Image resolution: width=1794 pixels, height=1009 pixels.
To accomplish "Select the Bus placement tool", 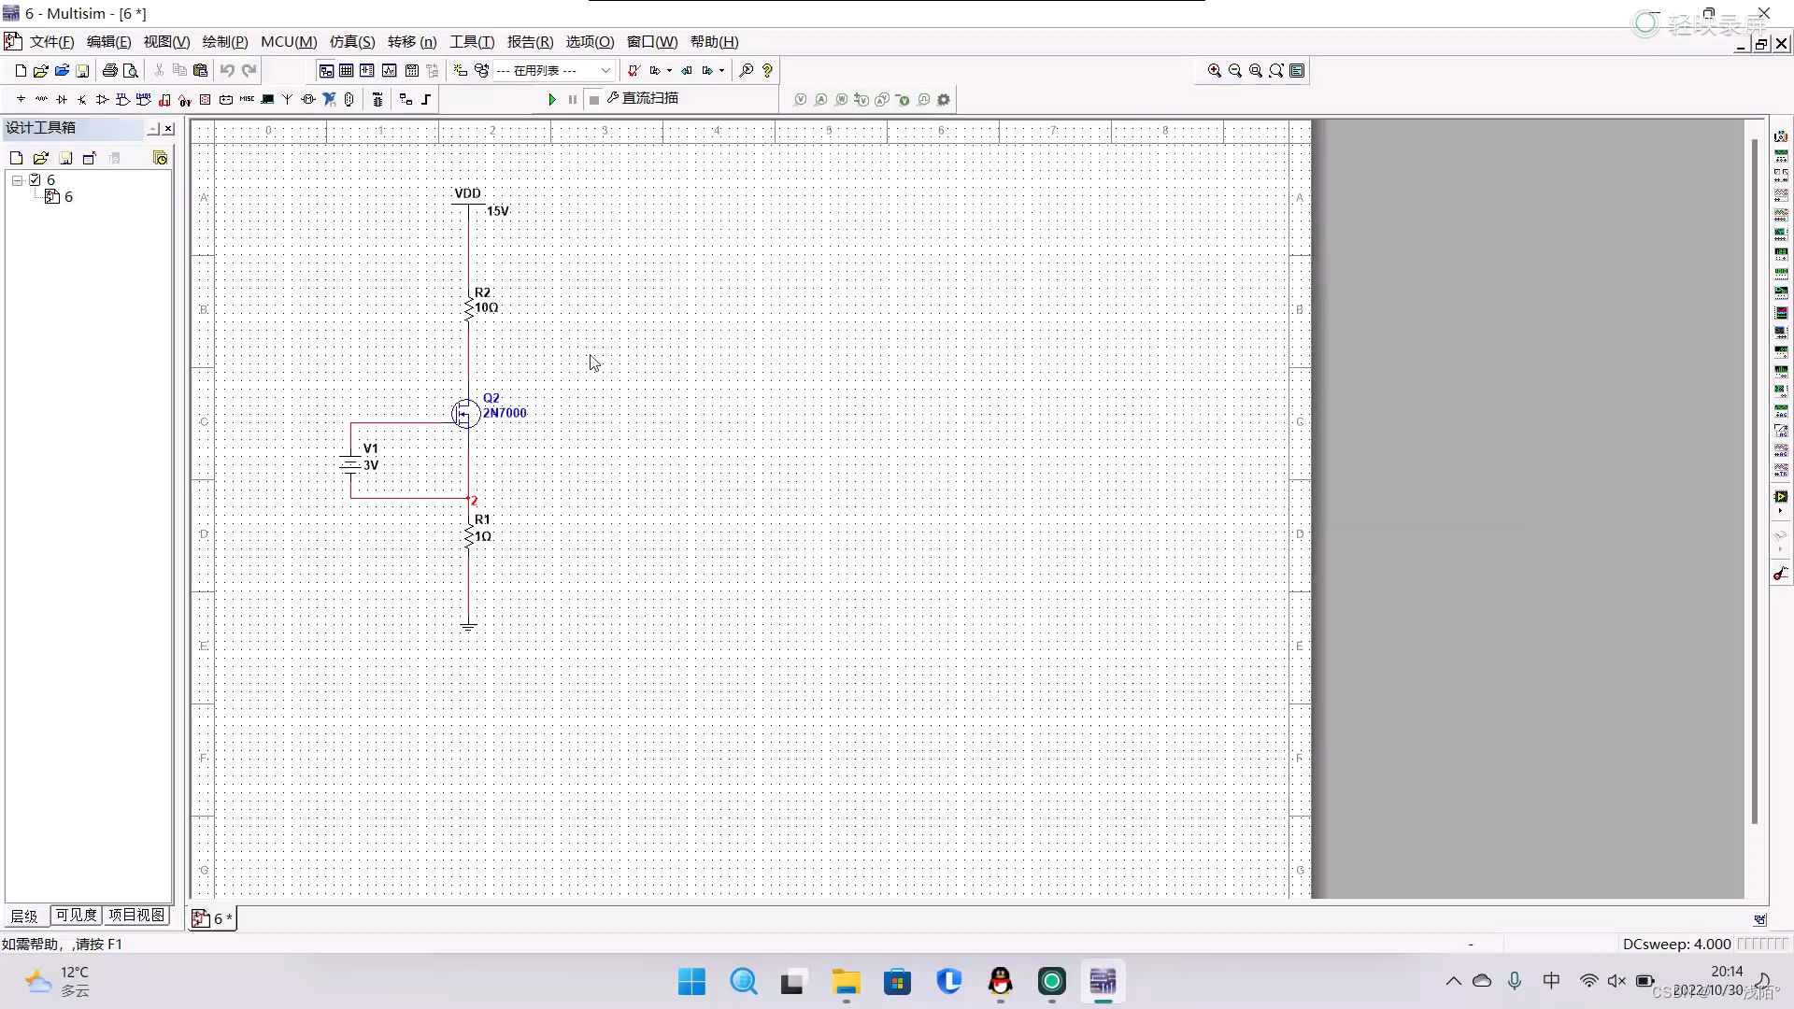I will 426,99.
